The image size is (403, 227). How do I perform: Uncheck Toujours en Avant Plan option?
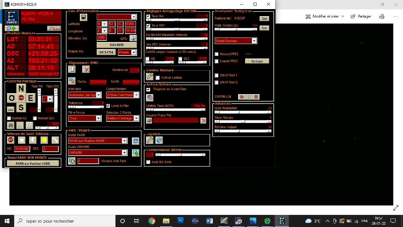click(x=148, y=89)
